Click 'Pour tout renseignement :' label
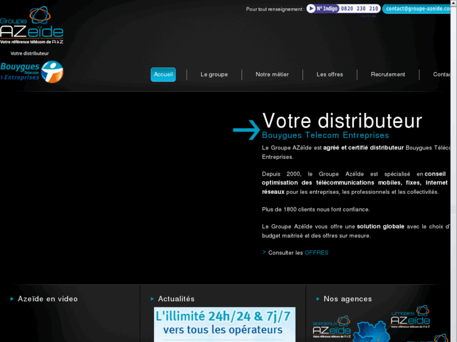 [x=275, y=9]
